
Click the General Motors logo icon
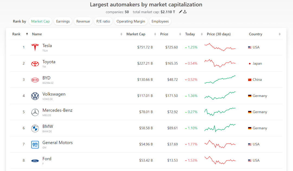click(x=35, y=145)
